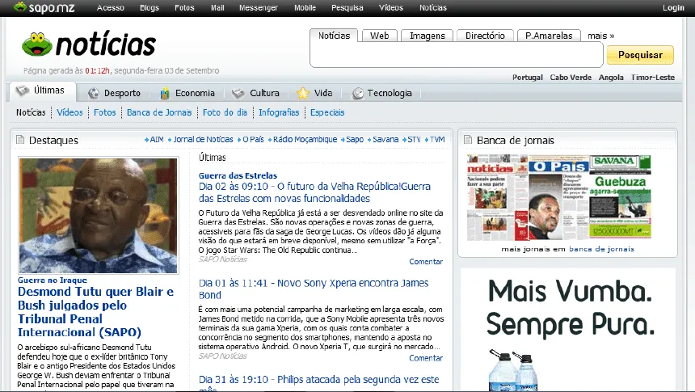Go to the Cabo Verde edition
The height and width of the screenshot is (392, 695).
pyautogui.click(x=571, y=77)
